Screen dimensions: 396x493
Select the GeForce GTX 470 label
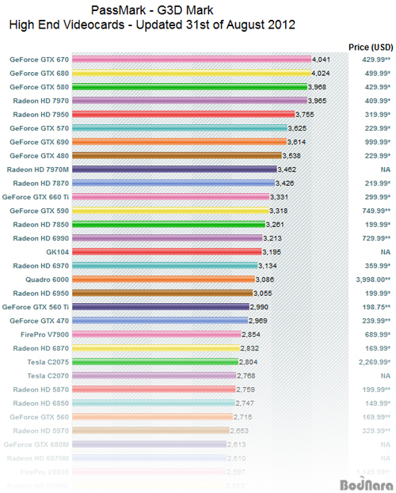pos(39,321)
